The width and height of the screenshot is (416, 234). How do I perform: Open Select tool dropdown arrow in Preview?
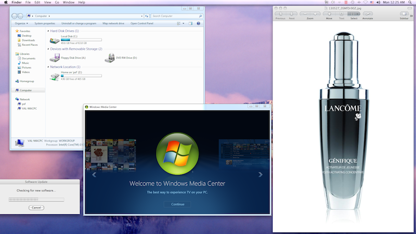pyautogui.click(x=358, y=14)
